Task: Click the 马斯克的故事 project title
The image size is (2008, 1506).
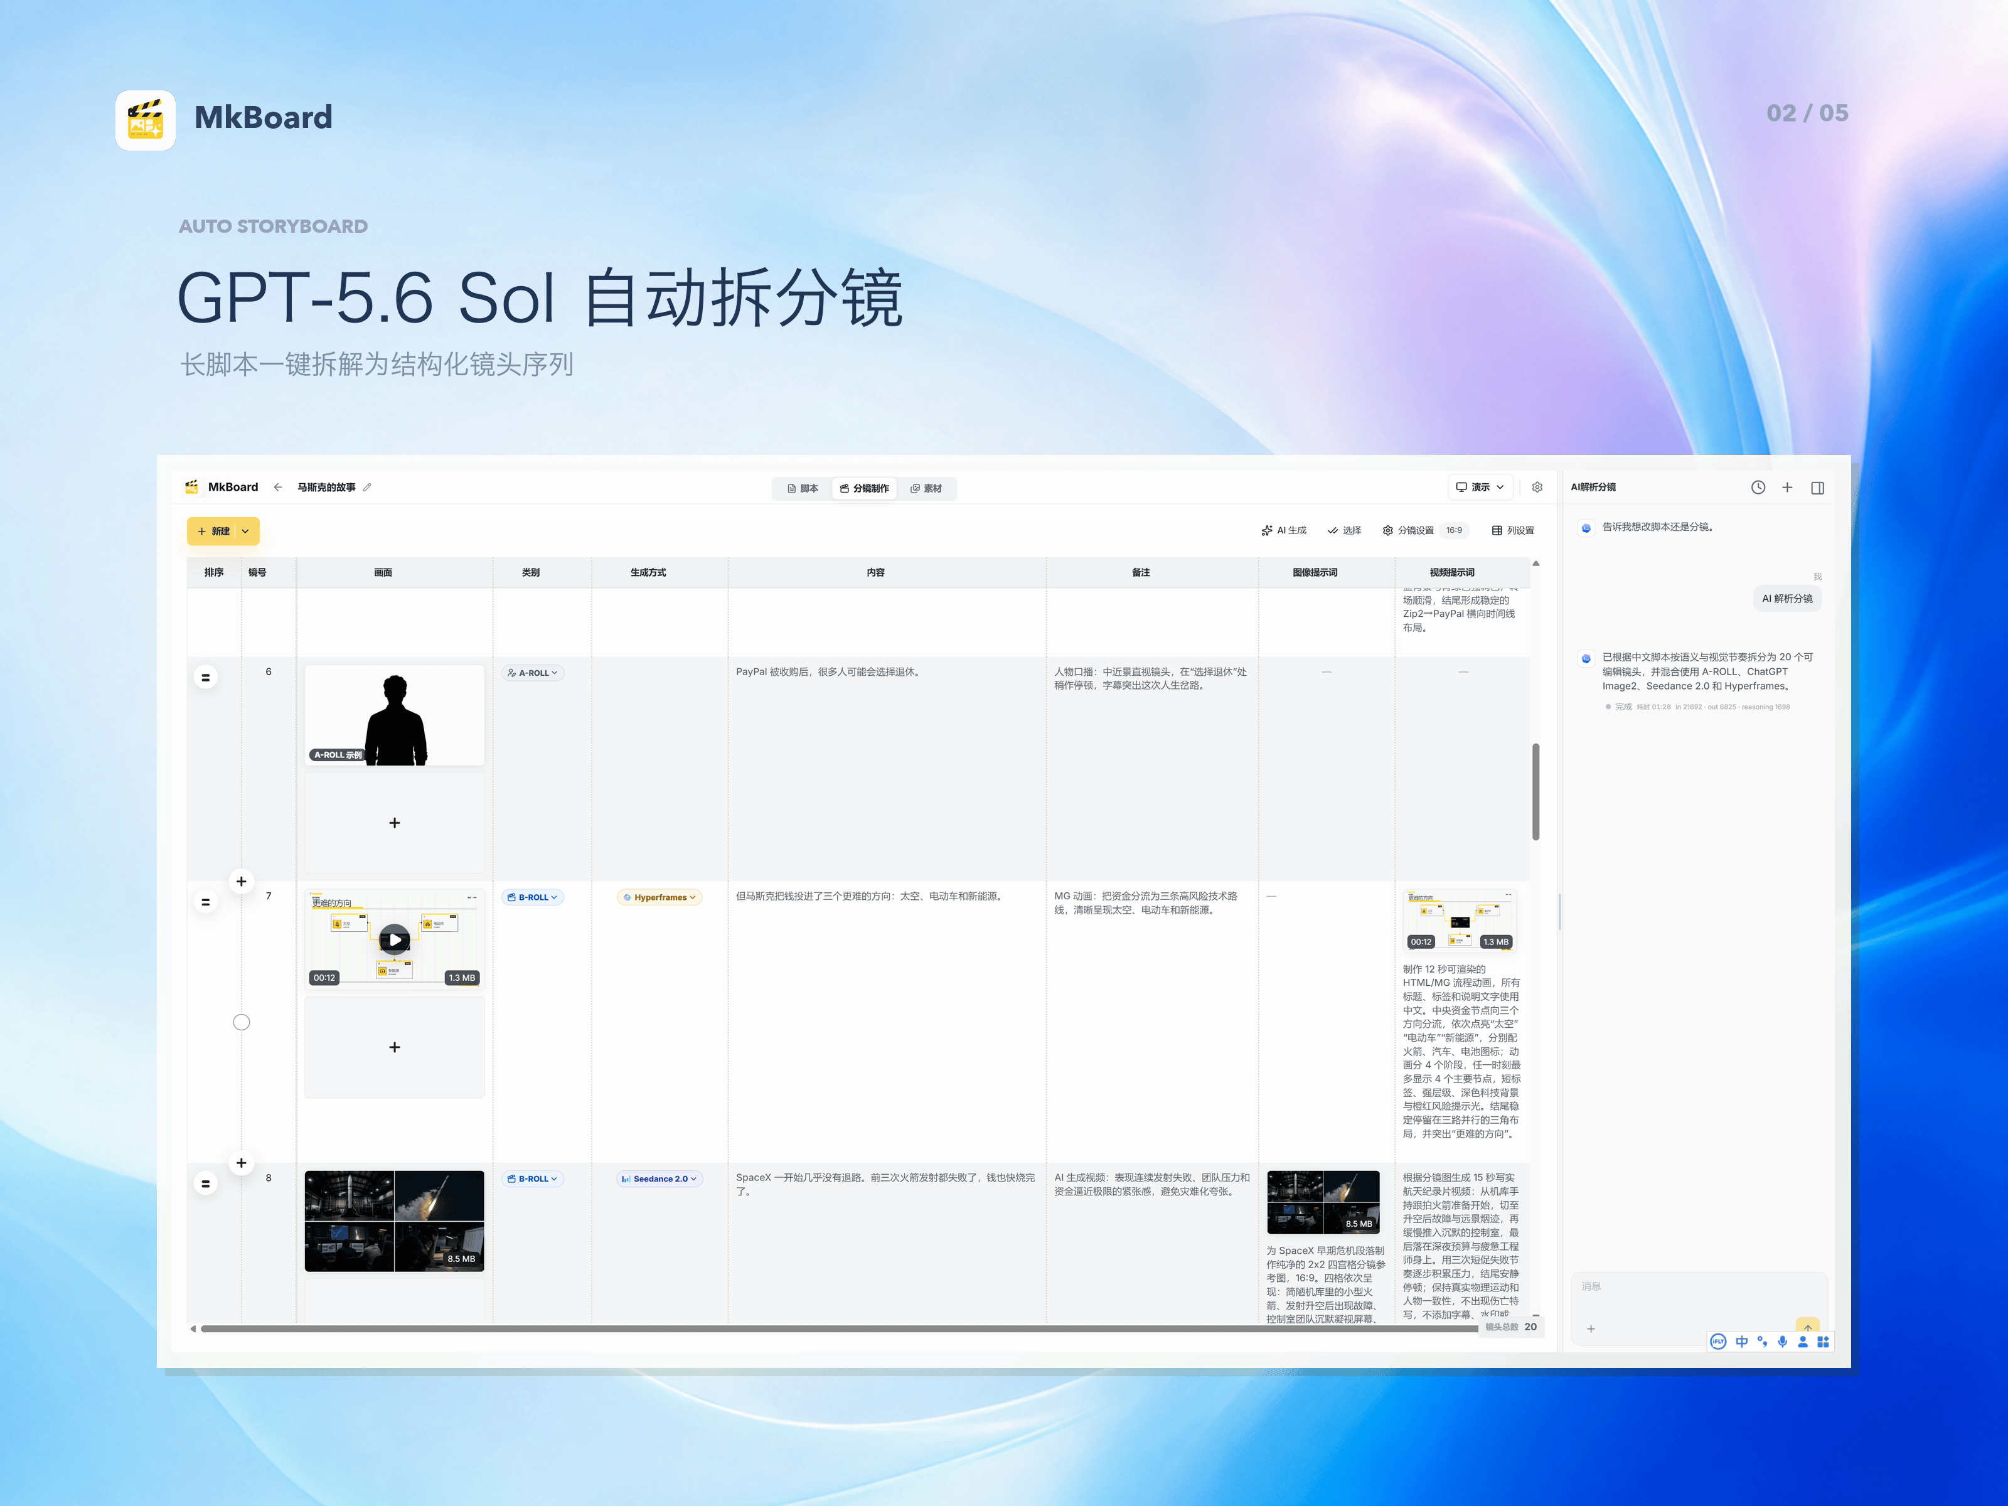Action: coord(327,488)
